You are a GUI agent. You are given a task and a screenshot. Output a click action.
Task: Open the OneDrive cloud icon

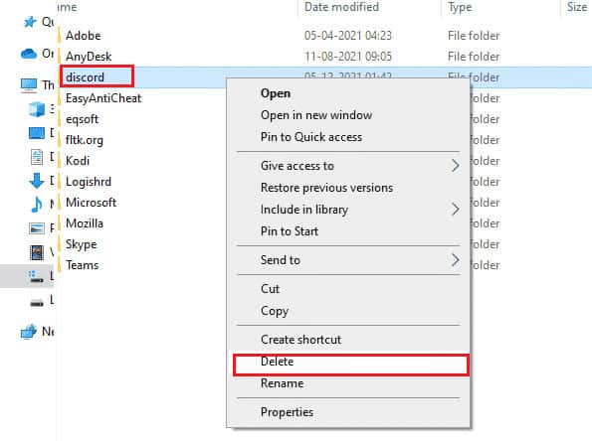click(29, 54)
